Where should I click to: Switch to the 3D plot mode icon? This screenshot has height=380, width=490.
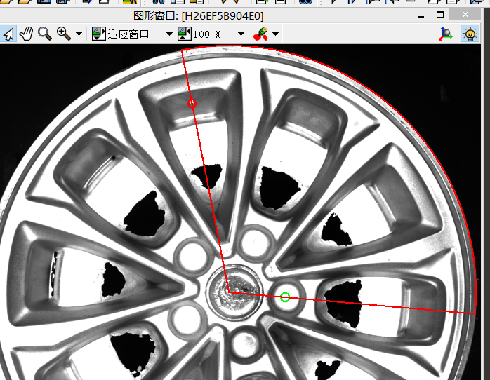coord(445,34)
